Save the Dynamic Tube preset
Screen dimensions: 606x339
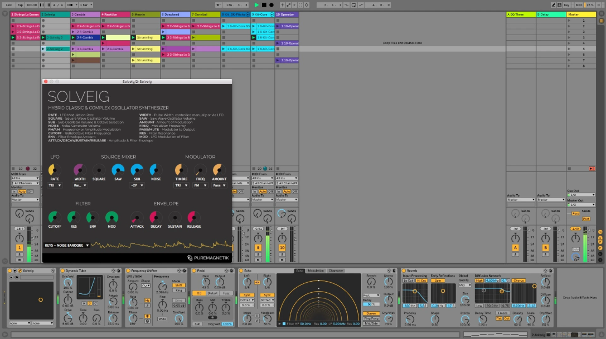click(x=119, y=271)
